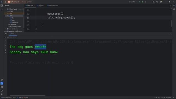Open the main hamburger menu
Image resolution: width=176 pixels, height=99 pixels.
(x=5, y=2)
